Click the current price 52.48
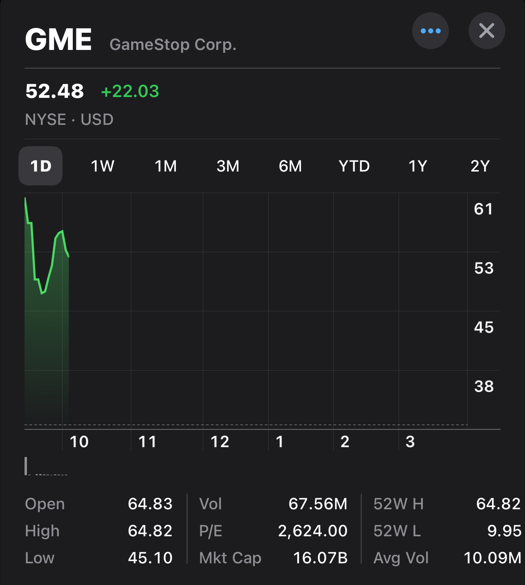The image size is (525, 585). 54,91
